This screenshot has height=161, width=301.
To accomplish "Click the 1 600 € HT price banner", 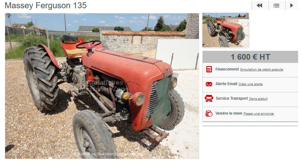I will [x=250, y=57].
